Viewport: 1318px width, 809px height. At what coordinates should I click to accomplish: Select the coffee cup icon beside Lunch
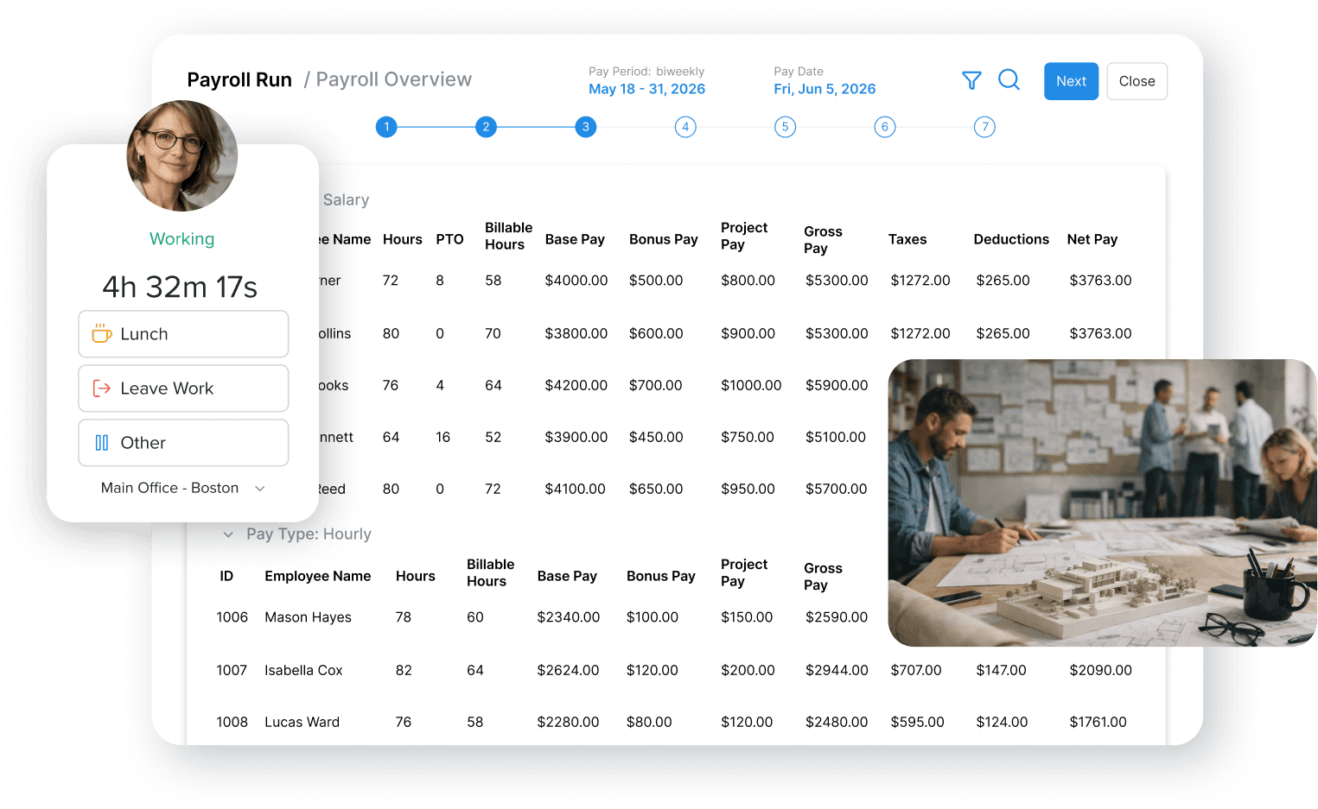(101, 333)
